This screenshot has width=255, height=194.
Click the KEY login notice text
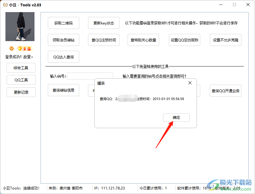pos(181,23)
